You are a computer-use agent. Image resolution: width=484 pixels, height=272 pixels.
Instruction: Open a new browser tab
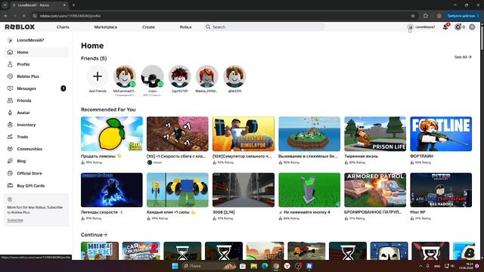coord(73,5)
